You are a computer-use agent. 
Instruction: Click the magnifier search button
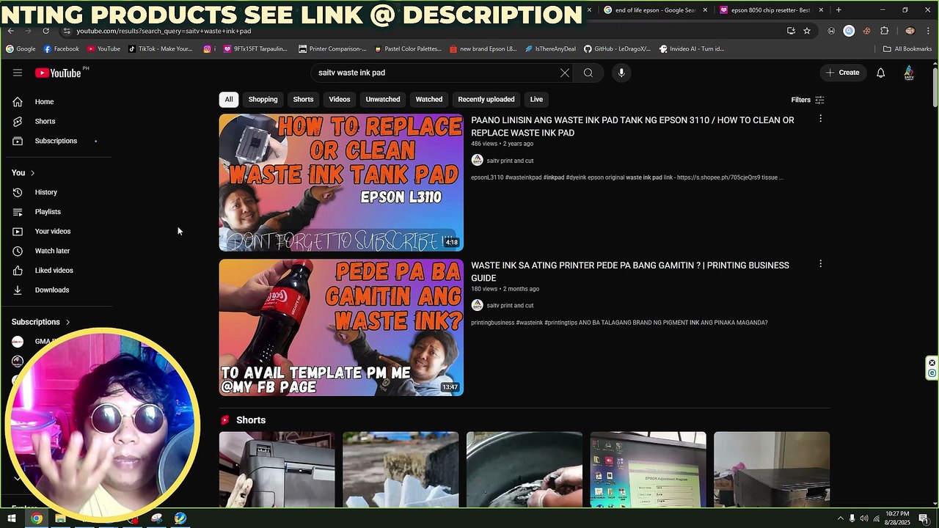[588, 73]
